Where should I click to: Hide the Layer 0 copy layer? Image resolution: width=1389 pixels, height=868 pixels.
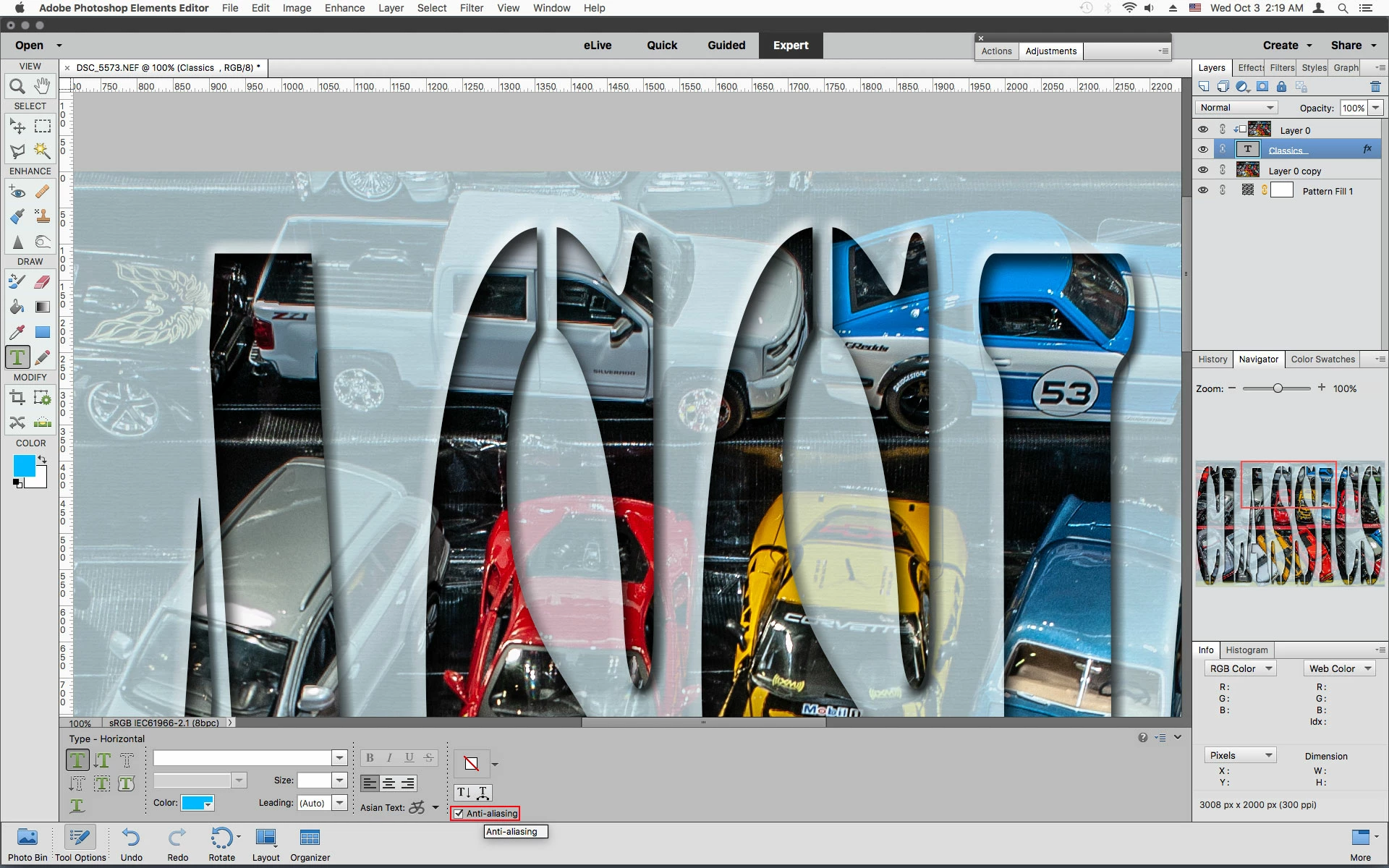point(1202,170)
